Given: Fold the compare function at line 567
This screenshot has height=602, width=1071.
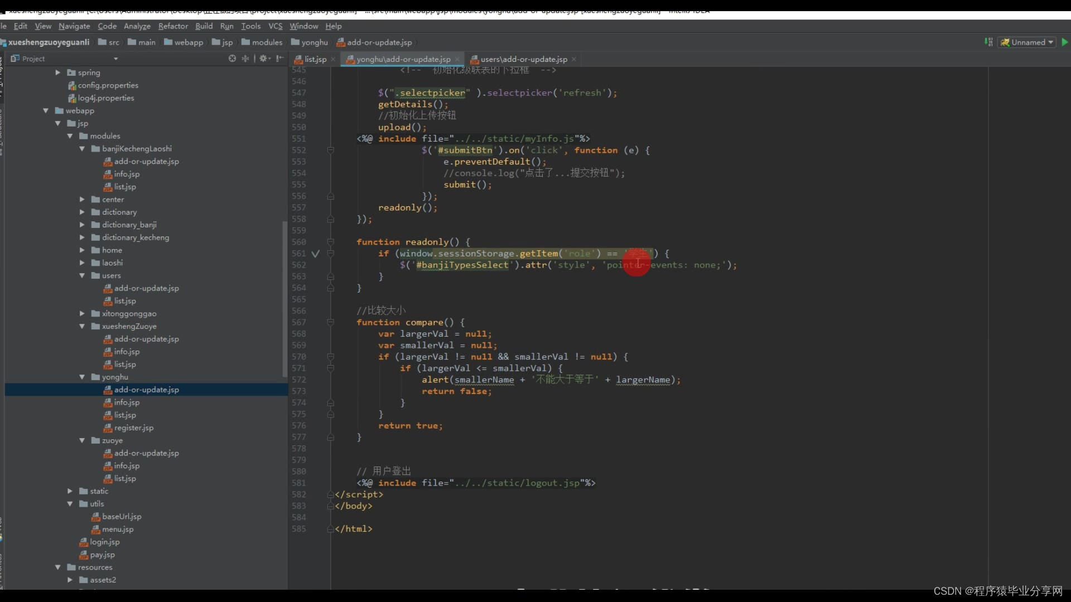Looking at the screenshot, I should tap(330, 323).
